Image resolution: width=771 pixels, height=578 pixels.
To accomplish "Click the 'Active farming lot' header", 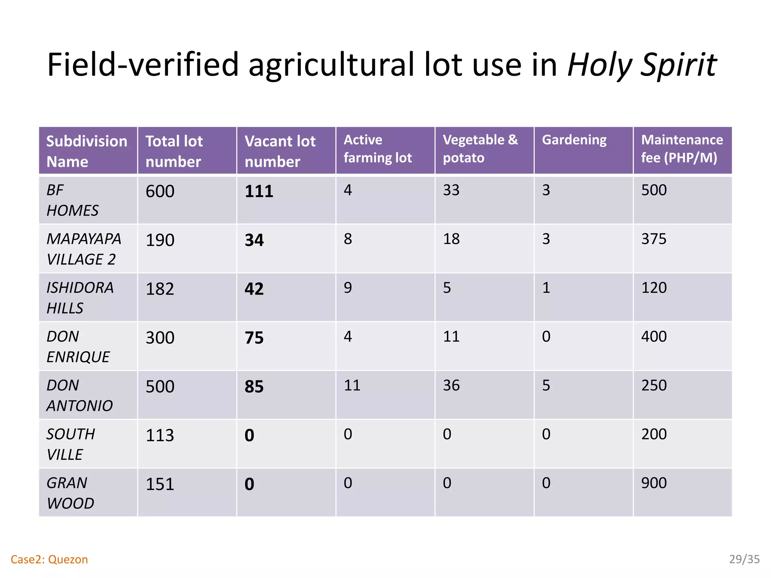I will (x=378, y=149).
